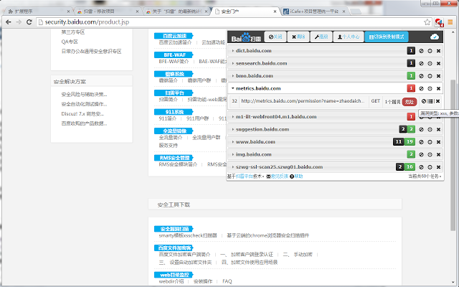The width and height of the screenshot is (459, 287).
Task: Click the ban icon on metrics.baidu.com header row
Action: click(421, 88)
